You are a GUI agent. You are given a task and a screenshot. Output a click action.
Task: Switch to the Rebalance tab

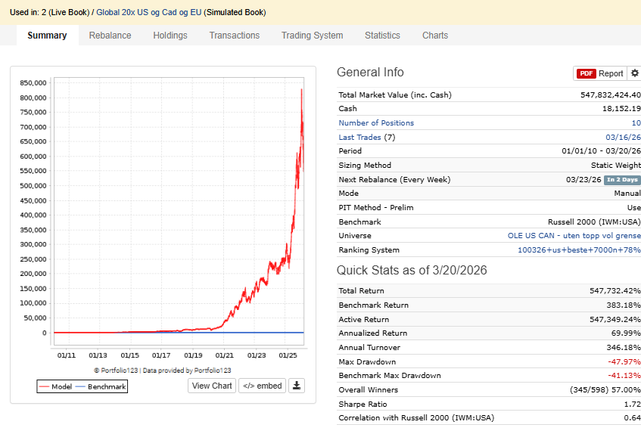click(x=110, y=36)
